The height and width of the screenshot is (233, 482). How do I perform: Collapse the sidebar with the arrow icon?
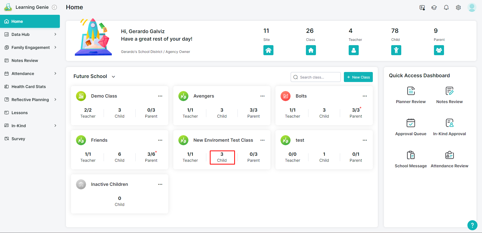[54, 7]
